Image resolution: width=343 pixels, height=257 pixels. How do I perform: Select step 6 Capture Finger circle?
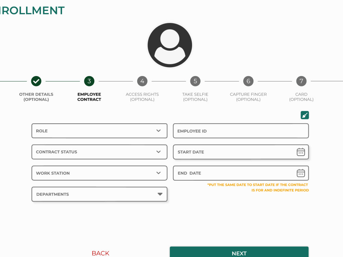248,81
